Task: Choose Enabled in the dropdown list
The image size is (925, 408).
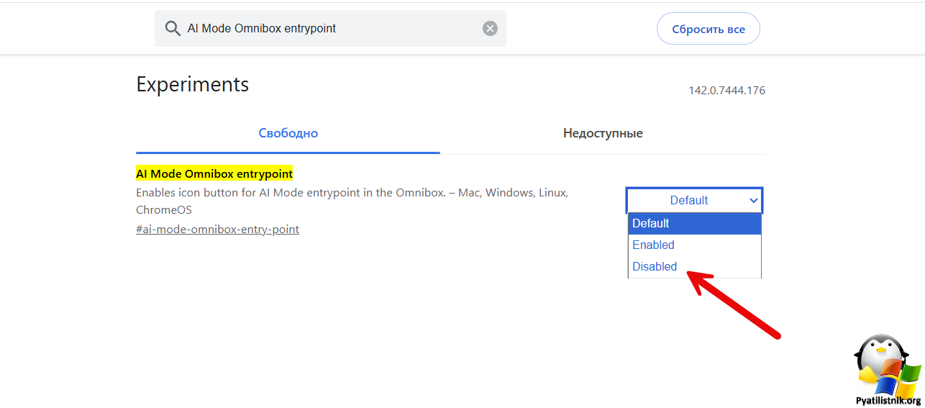Action: (x=694, y=245)
